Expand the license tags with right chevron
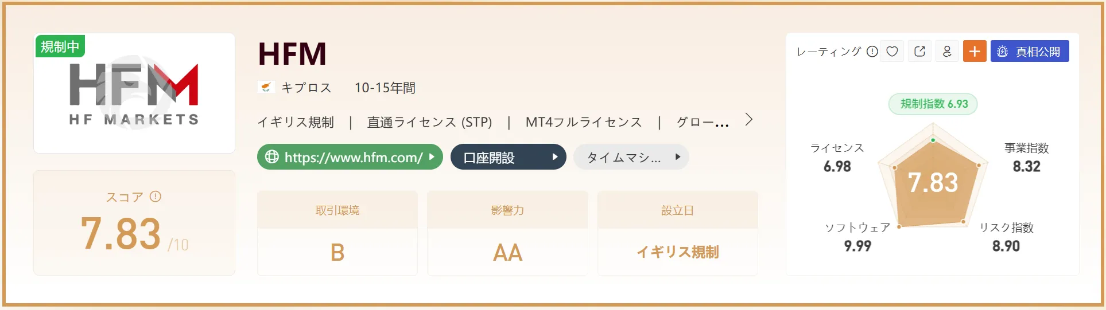Screen dimensions: 1106x310 point(748,120)
